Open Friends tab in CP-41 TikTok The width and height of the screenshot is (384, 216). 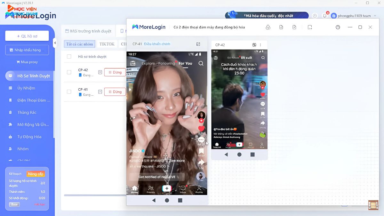(151, 189)
